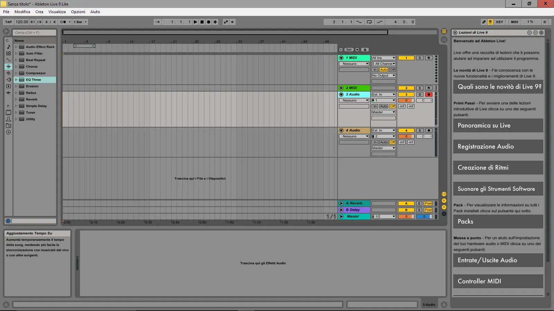The image size is (554, 311).
Task: Open the Visualizza menu
Action: pyautogui.click(x=57, y=12)
